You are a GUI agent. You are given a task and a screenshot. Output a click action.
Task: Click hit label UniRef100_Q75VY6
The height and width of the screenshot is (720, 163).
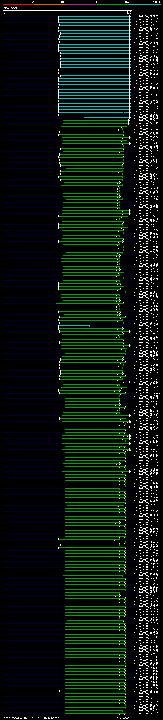point(146,121)
